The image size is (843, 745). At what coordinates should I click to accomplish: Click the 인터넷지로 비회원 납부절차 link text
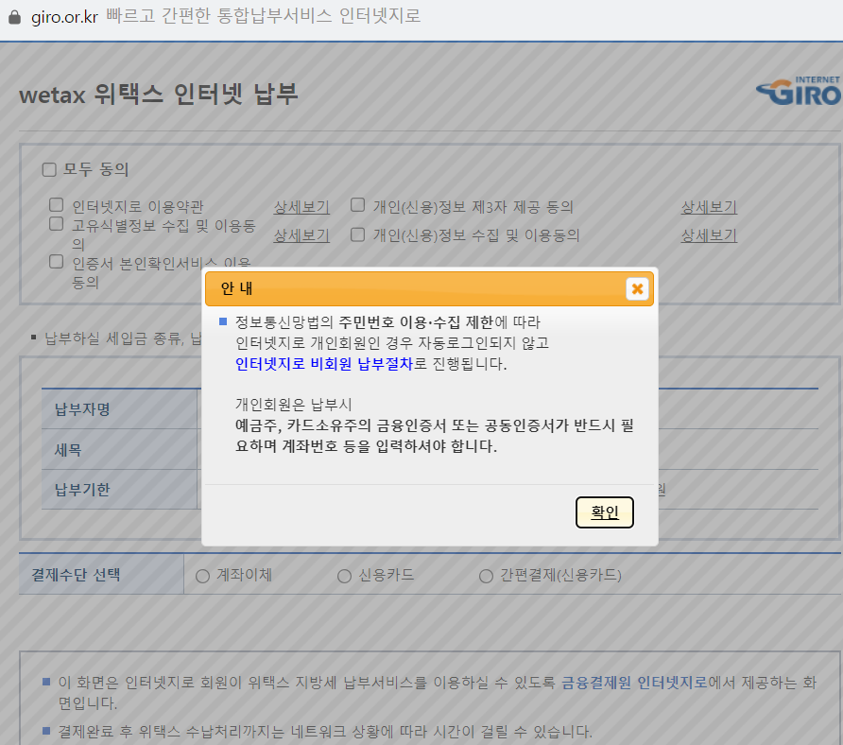pyautogui.click(x=323, y=364)
